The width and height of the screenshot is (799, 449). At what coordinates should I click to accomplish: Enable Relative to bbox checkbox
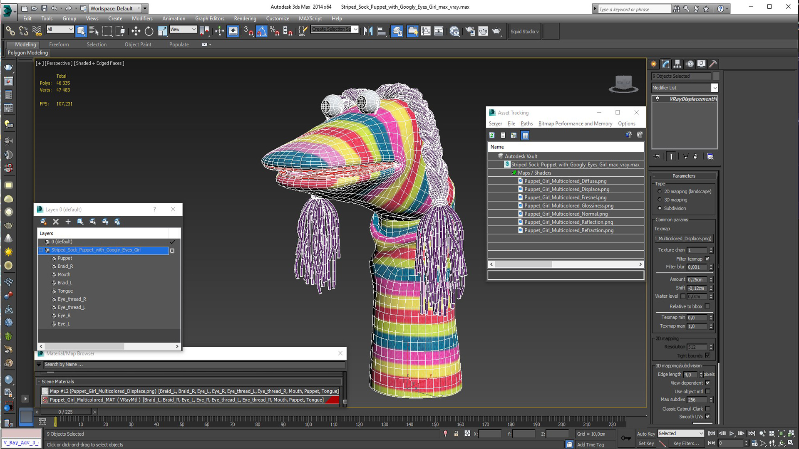tap(707, 306)
